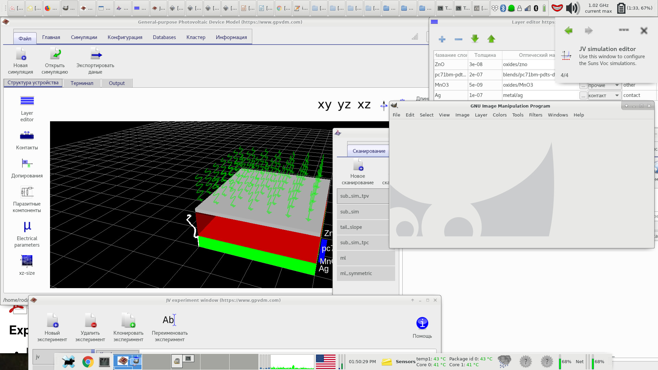
Task: Click the ... browse button for Ag row
Action: 583,96
